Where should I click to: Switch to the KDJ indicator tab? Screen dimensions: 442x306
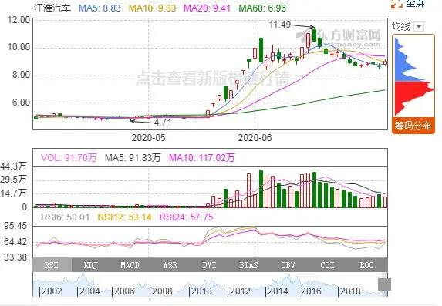pos(91,265)
